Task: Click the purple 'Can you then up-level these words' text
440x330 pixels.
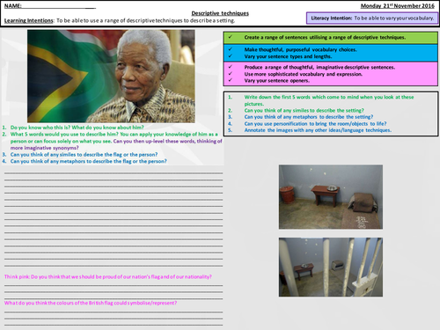Action: pos(116,144)
